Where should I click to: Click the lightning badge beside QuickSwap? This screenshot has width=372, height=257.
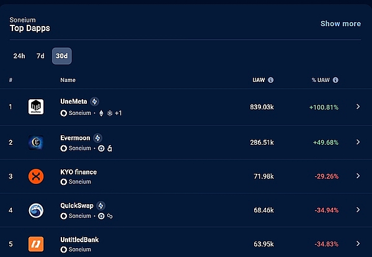(101, 205)
